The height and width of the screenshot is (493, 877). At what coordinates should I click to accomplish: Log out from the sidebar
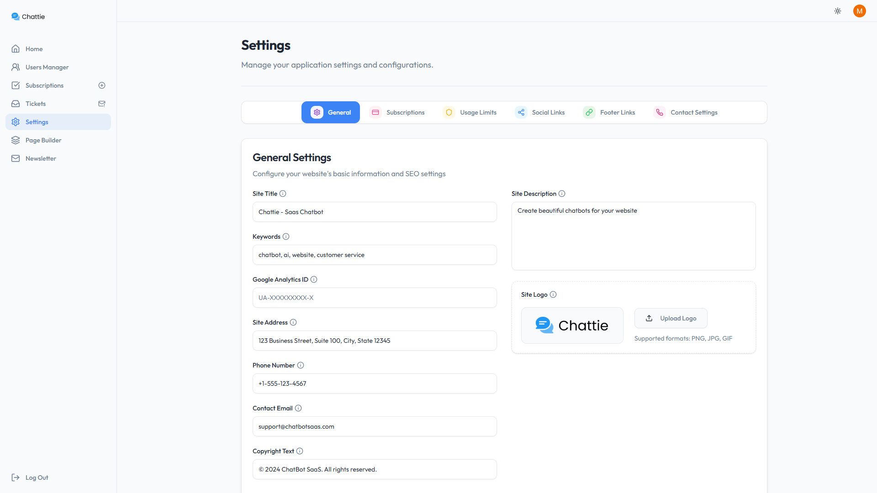pyautogui.click(x=30, y=477)
